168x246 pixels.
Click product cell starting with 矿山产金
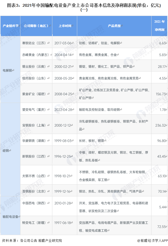pos(114,93)
